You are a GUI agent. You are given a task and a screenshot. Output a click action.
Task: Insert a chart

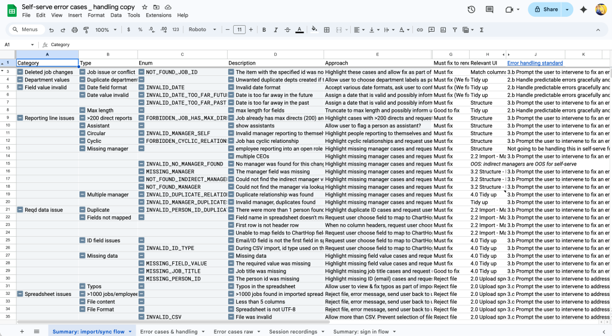[x=443, y=30]
